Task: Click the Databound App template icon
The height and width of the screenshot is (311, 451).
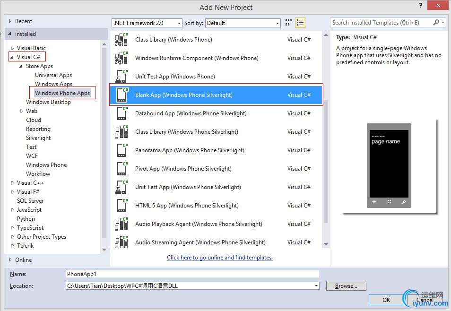Action: (122, 113)
